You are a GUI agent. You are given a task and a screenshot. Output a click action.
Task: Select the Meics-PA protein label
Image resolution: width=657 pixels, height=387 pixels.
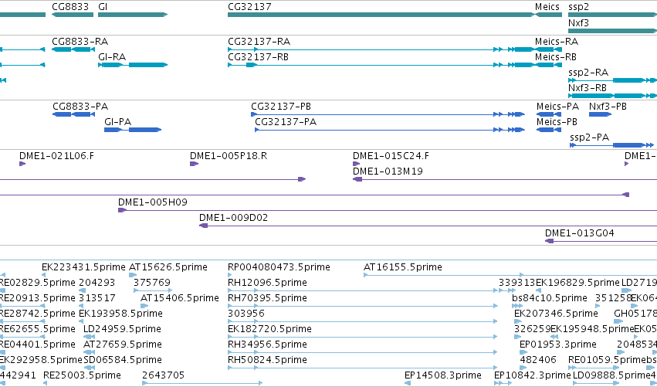[557, 107]
